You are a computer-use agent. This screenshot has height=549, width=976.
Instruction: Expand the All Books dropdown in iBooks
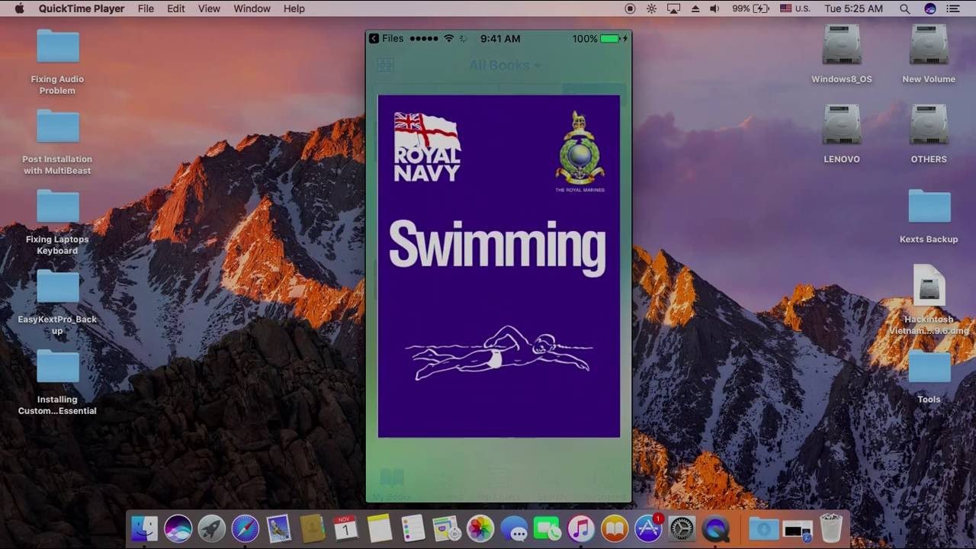click(x=505, y=66)
